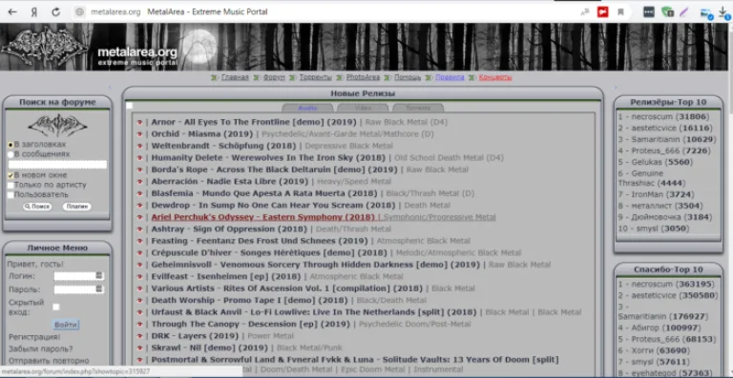The width and height of the screenshot is (733, 378).
Task: Click the red icon beside Skrawl - Nil
Action: (139, 348)
